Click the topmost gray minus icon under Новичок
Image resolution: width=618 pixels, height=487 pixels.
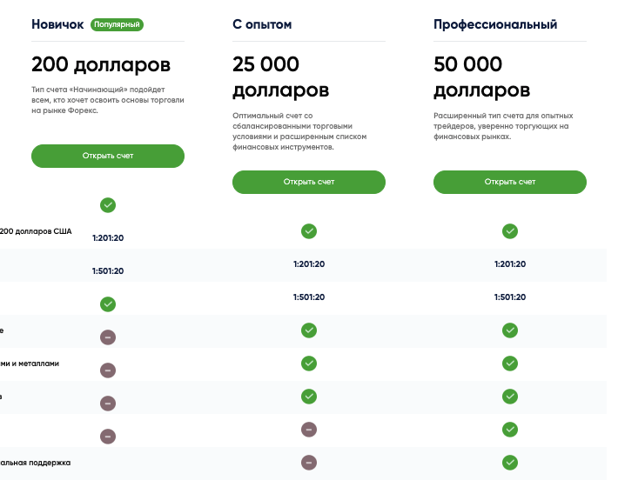108,337
